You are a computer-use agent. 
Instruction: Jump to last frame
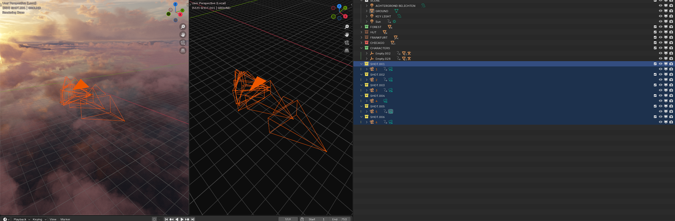click(192, 219)
